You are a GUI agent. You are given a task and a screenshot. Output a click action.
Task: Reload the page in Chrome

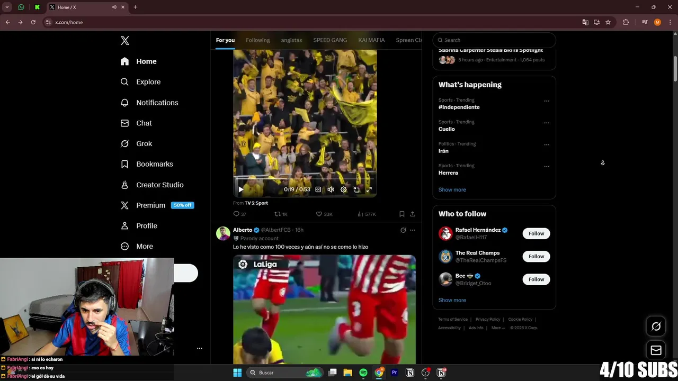pyautogui.click(x=33, y=22)
